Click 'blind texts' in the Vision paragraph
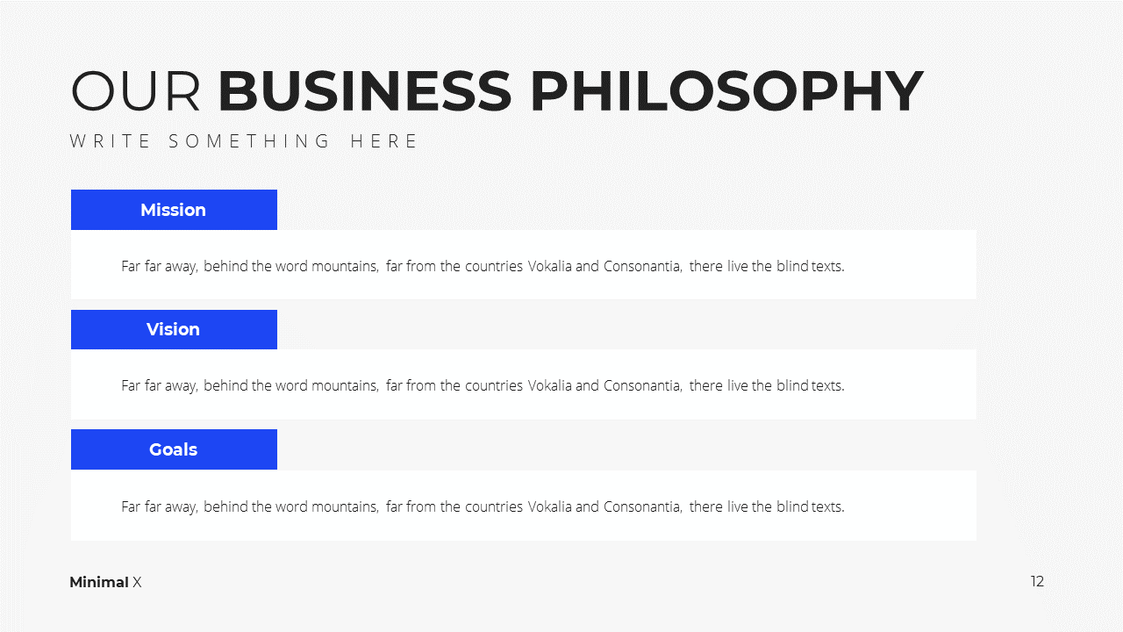 (x=810, y=385)
